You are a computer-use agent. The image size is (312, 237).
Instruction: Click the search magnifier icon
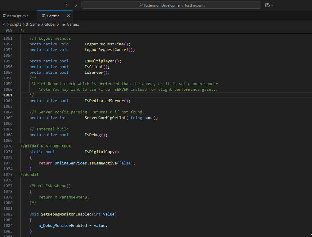pyautogui.click(x=141, y=5)
